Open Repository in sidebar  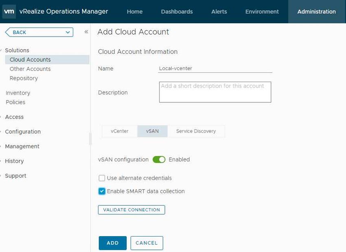click(24, 78)
